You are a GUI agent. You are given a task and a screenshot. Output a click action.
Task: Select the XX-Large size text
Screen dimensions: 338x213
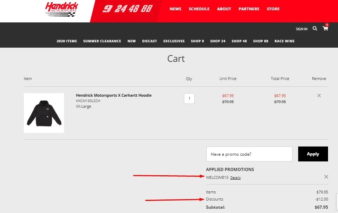point(83,106)
